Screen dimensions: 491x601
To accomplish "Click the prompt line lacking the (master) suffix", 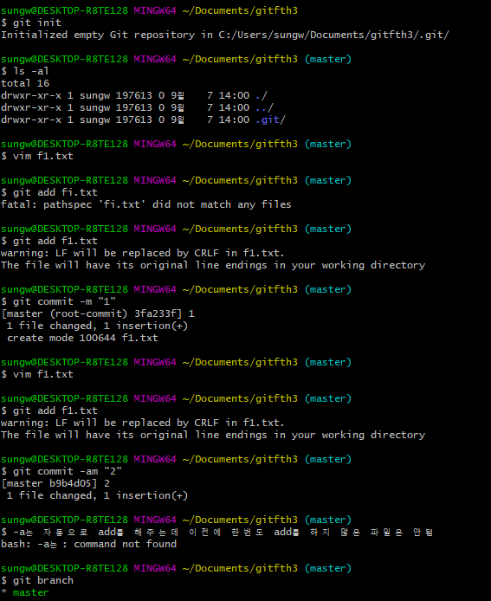I will (x=149, y=10).
